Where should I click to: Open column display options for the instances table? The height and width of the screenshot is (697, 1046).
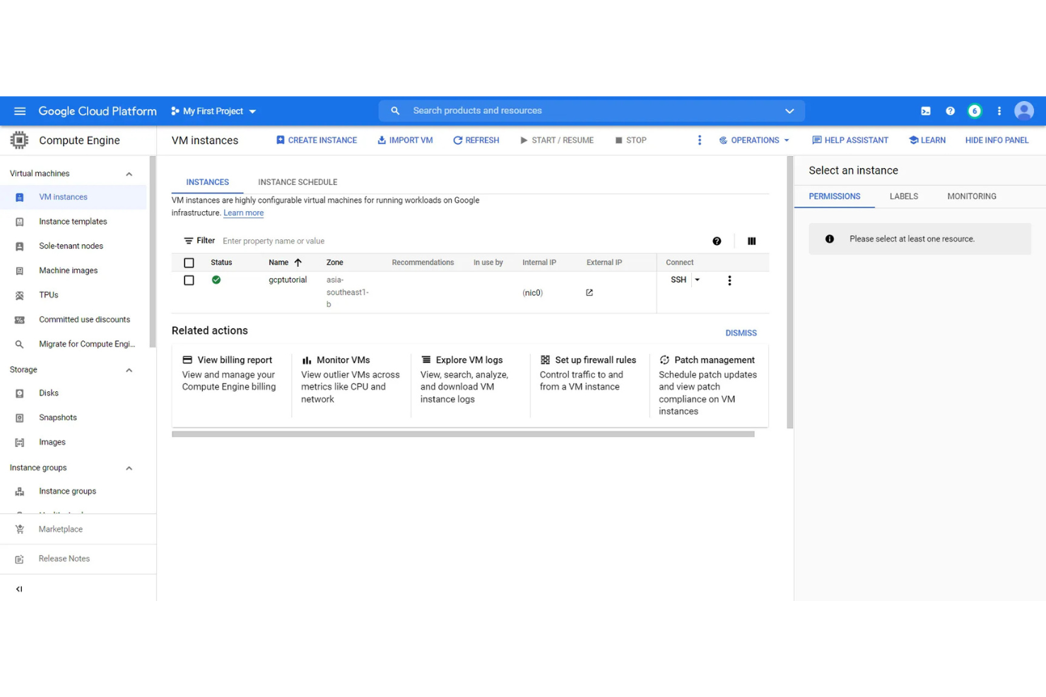751,241
